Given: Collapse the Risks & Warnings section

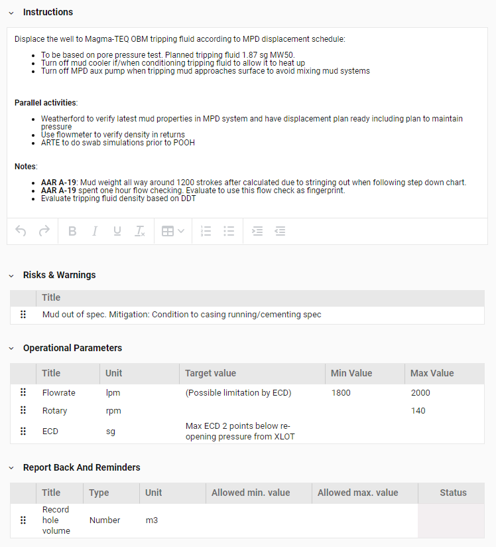Looking at the screenshot, I should pyautogui.click(x=11, y=275).
